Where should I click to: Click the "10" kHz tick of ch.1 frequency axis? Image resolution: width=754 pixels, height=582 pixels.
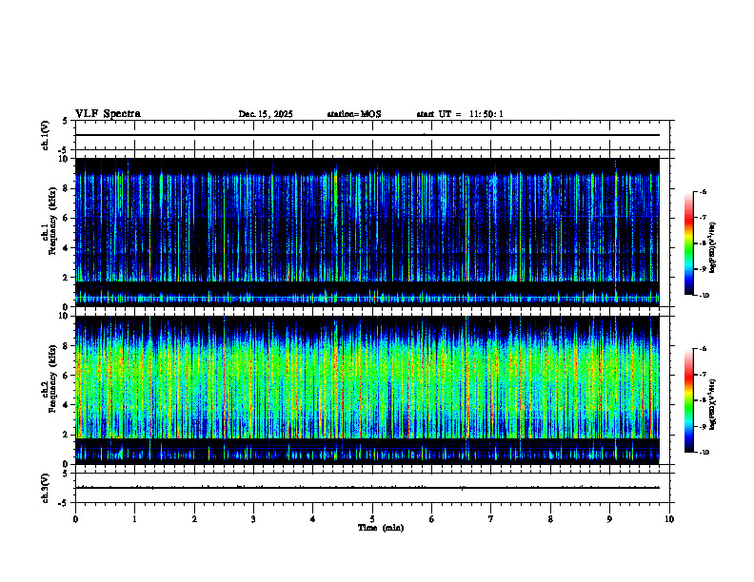(x=65, y=159)
